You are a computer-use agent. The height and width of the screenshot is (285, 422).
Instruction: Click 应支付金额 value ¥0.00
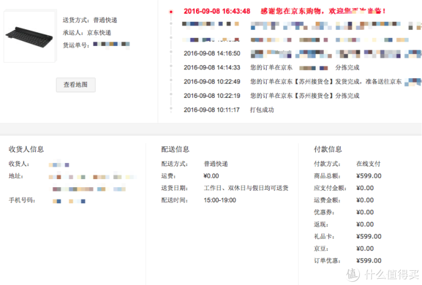pos(365,188)
